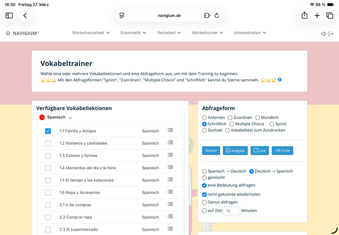Open the Wortschatzarbeit dropdown menu
339x235 pixels.
(91, 33)
